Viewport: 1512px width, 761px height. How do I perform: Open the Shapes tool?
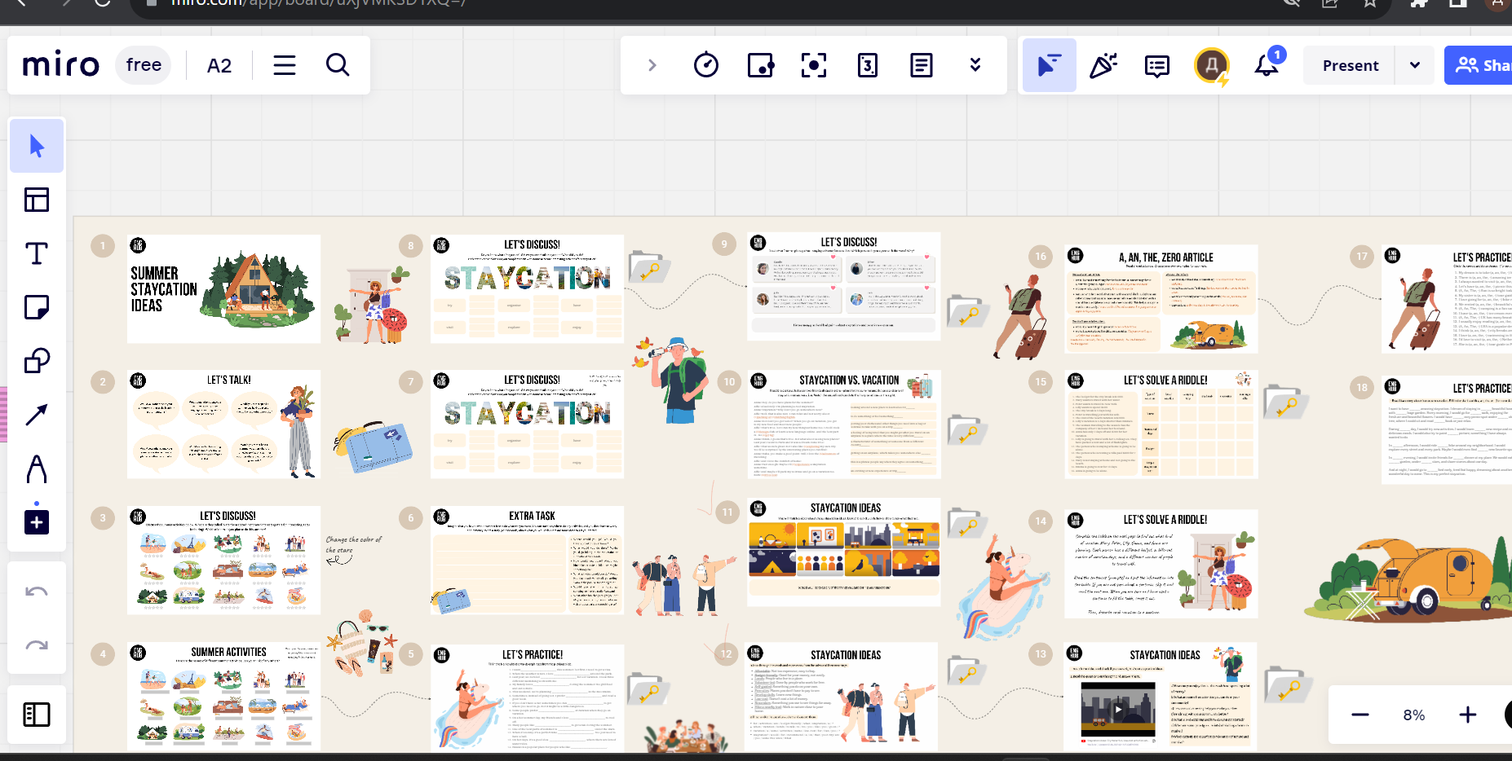[x=37, y=361]
